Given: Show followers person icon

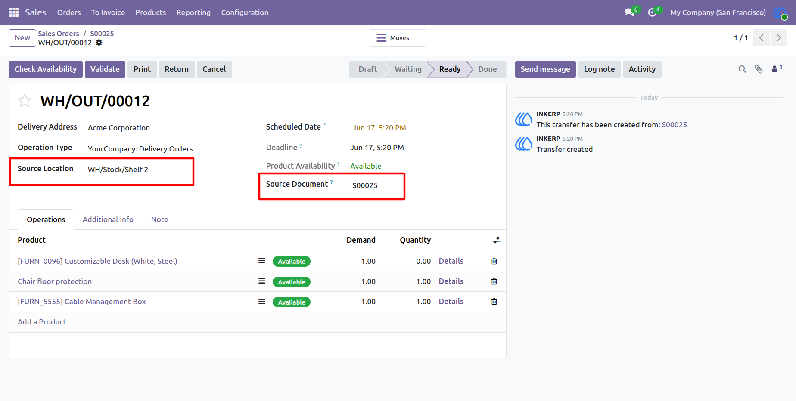Looking at the screenshot, I should pyautogui.click(x=777, y=69).
